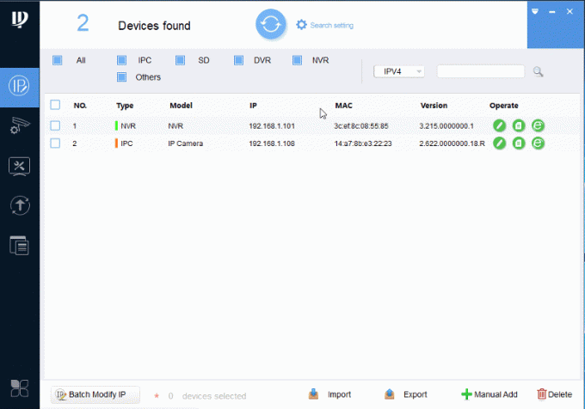This screenshot has height=409, width=585.
Task: Expand the IPV4 dropdown
Action: (399, 71)
